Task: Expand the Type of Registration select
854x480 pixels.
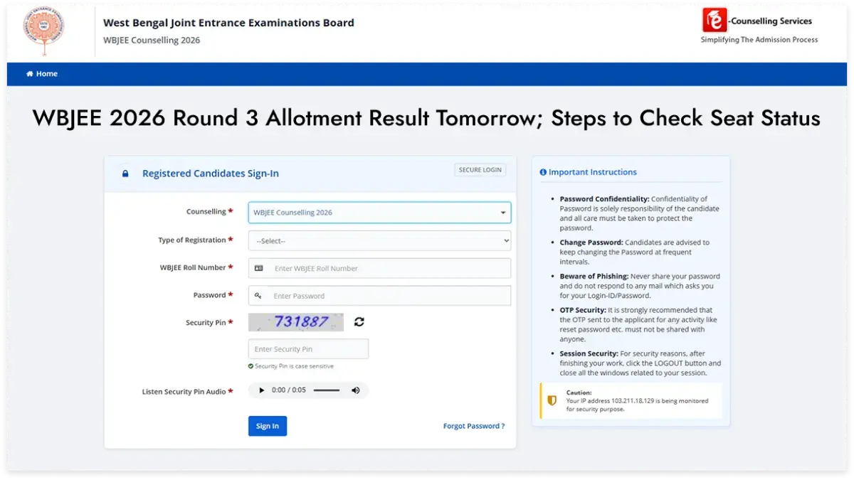Action: (x=379, y=240)
